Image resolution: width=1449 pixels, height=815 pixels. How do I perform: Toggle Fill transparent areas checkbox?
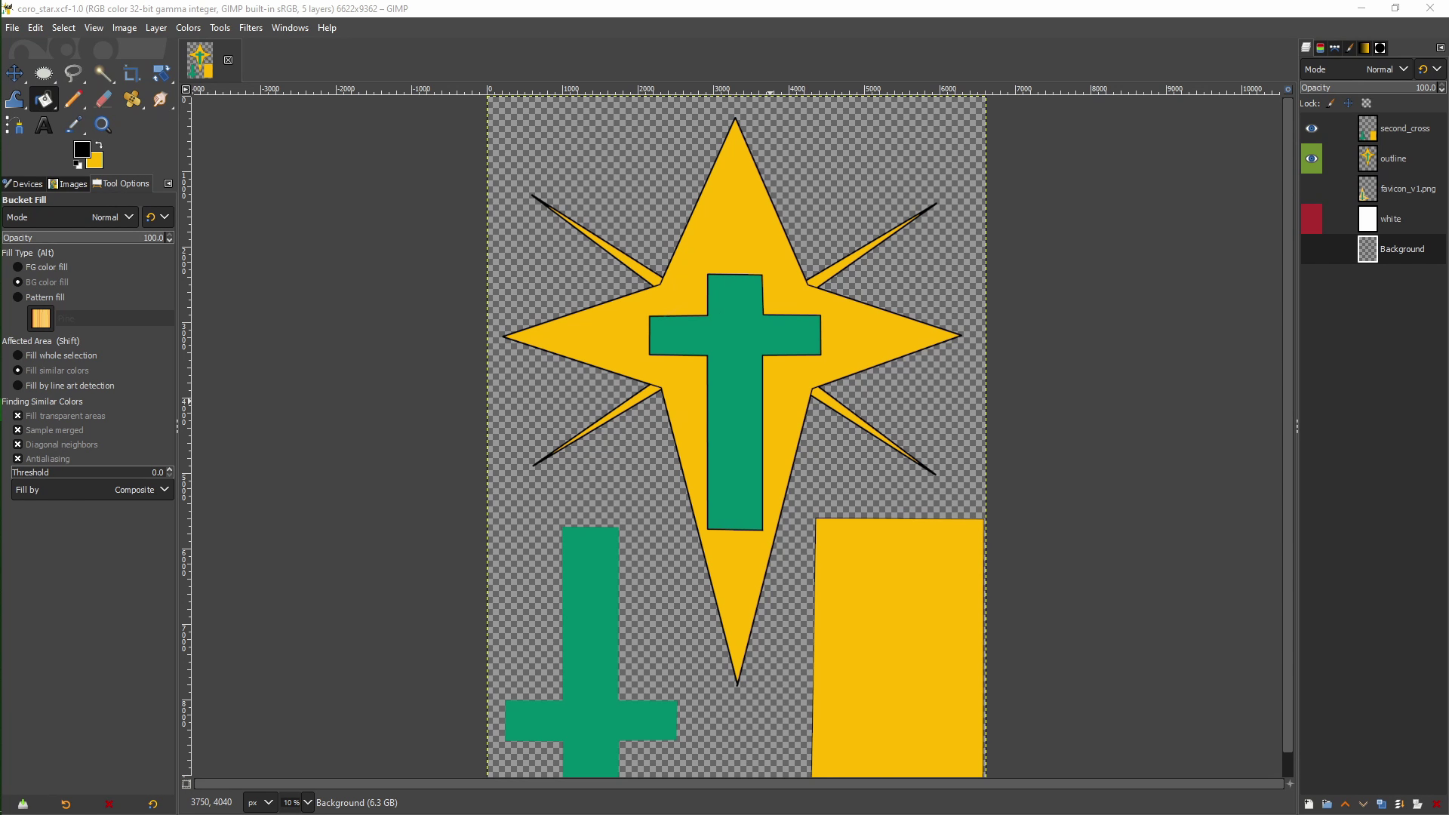[x=18, y=416]
